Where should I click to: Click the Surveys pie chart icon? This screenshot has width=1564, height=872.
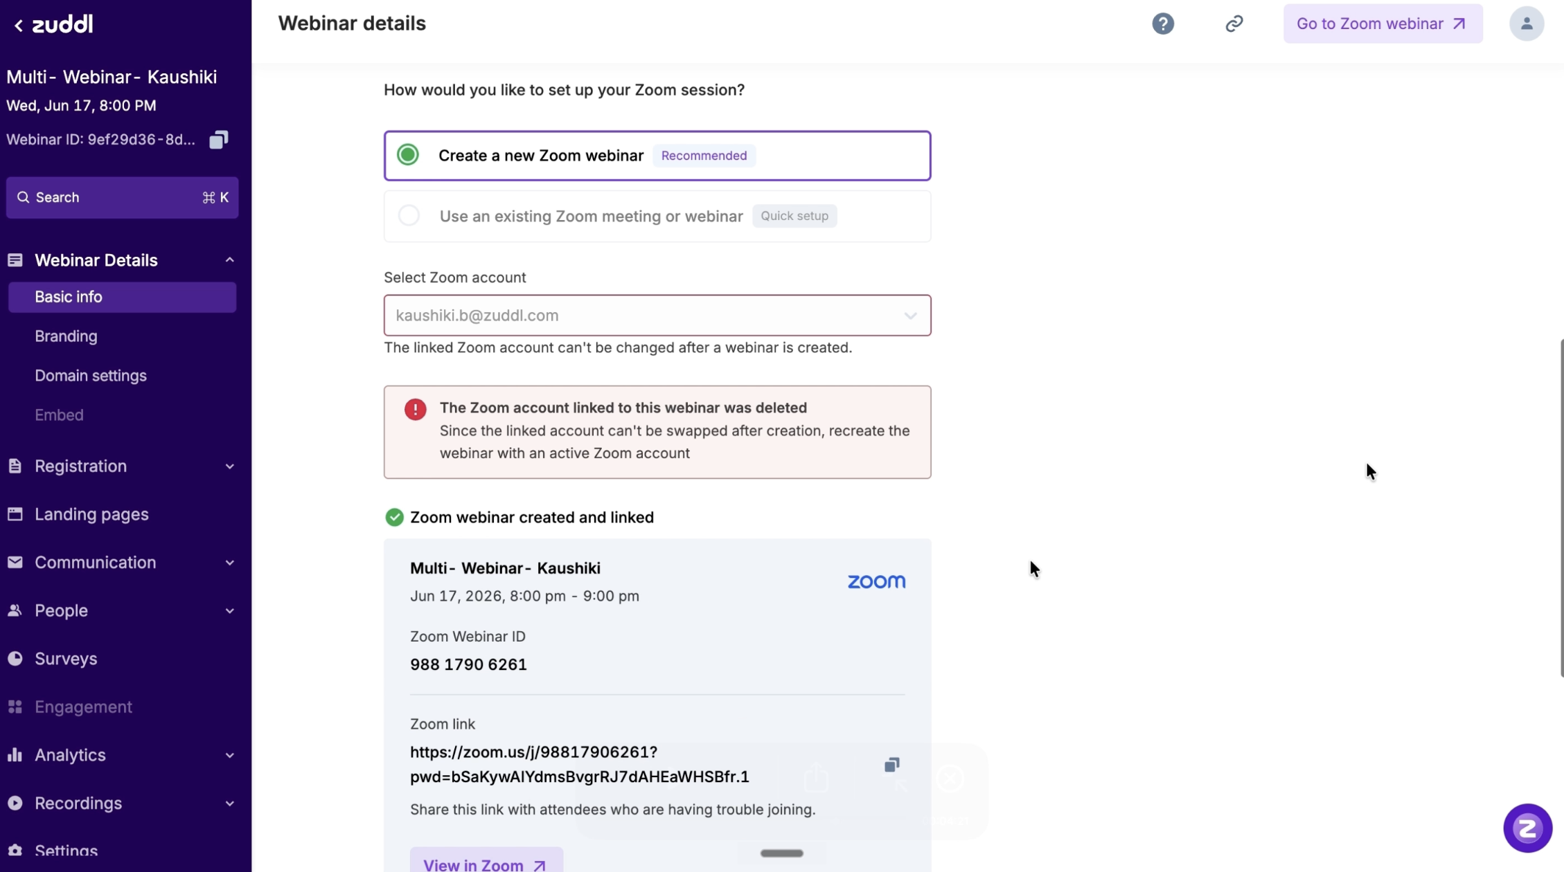coord(15,658)
